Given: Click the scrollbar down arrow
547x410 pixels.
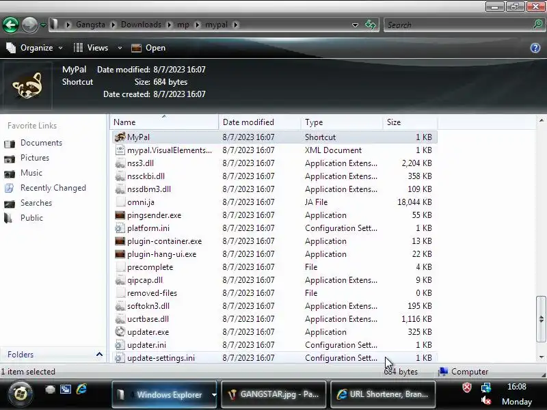Looking at the screenshot, I should click(x=541, y=357).
